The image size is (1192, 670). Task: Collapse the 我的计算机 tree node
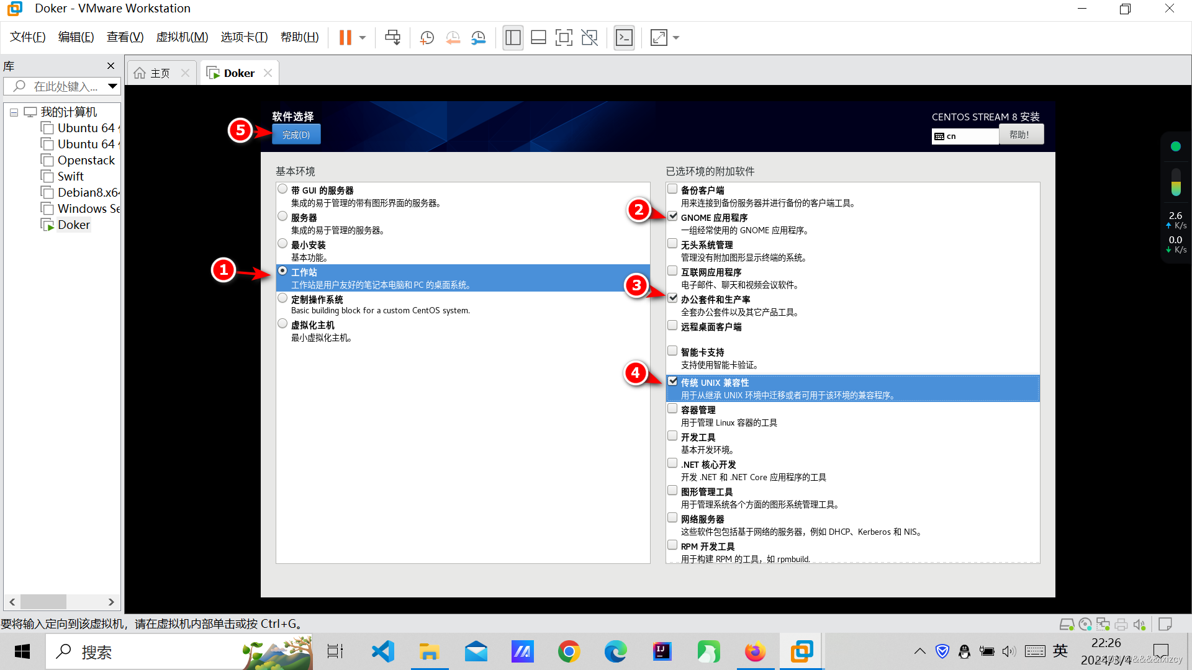click(14, 112)
